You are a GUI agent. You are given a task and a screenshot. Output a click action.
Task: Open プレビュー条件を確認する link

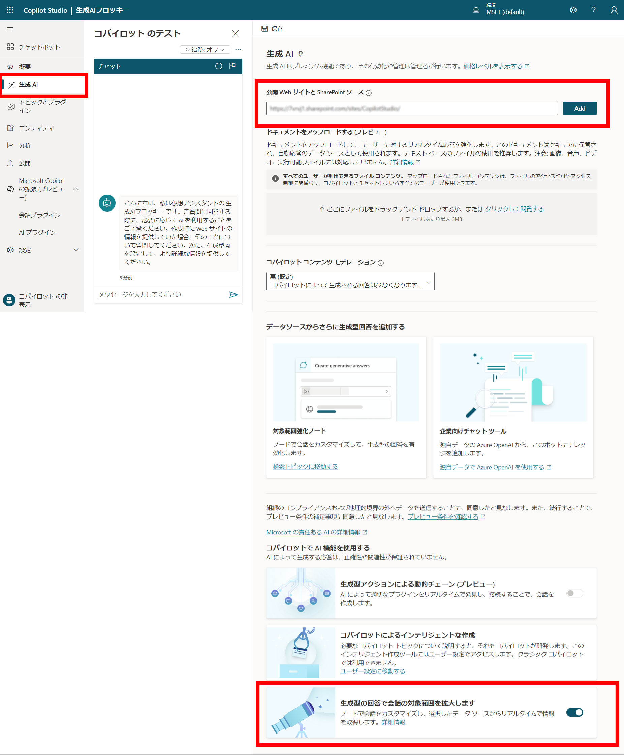[x=443, y=516]
